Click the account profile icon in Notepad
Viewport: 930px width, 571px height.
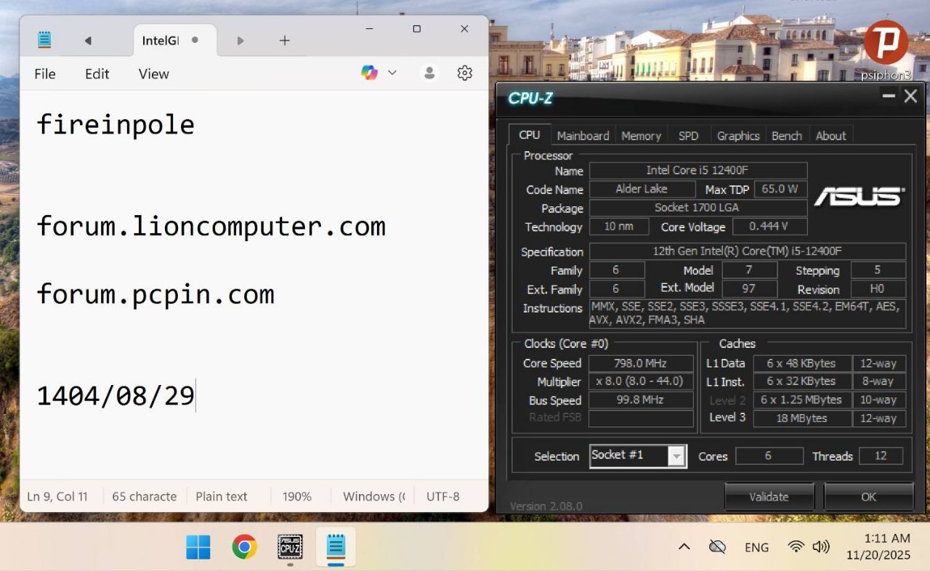point(429,73)
